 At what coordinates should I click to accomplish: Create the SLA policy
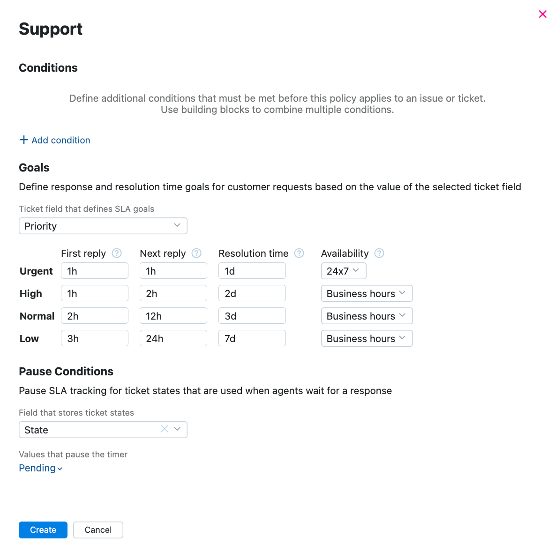(43, 530)
